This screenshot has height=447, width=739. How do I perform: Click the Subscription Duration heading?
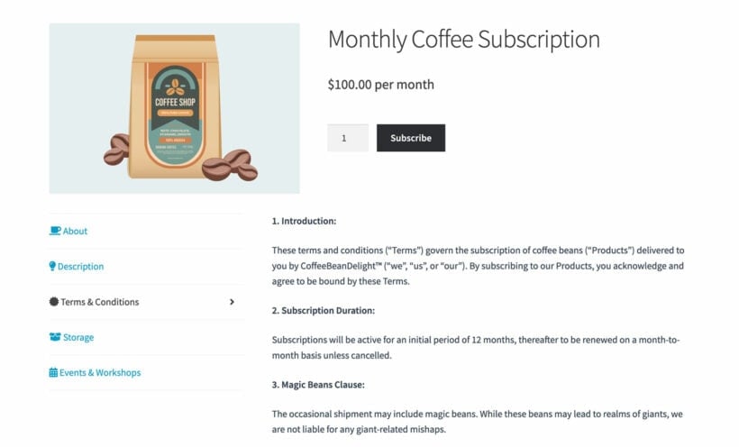coord(324,310)
